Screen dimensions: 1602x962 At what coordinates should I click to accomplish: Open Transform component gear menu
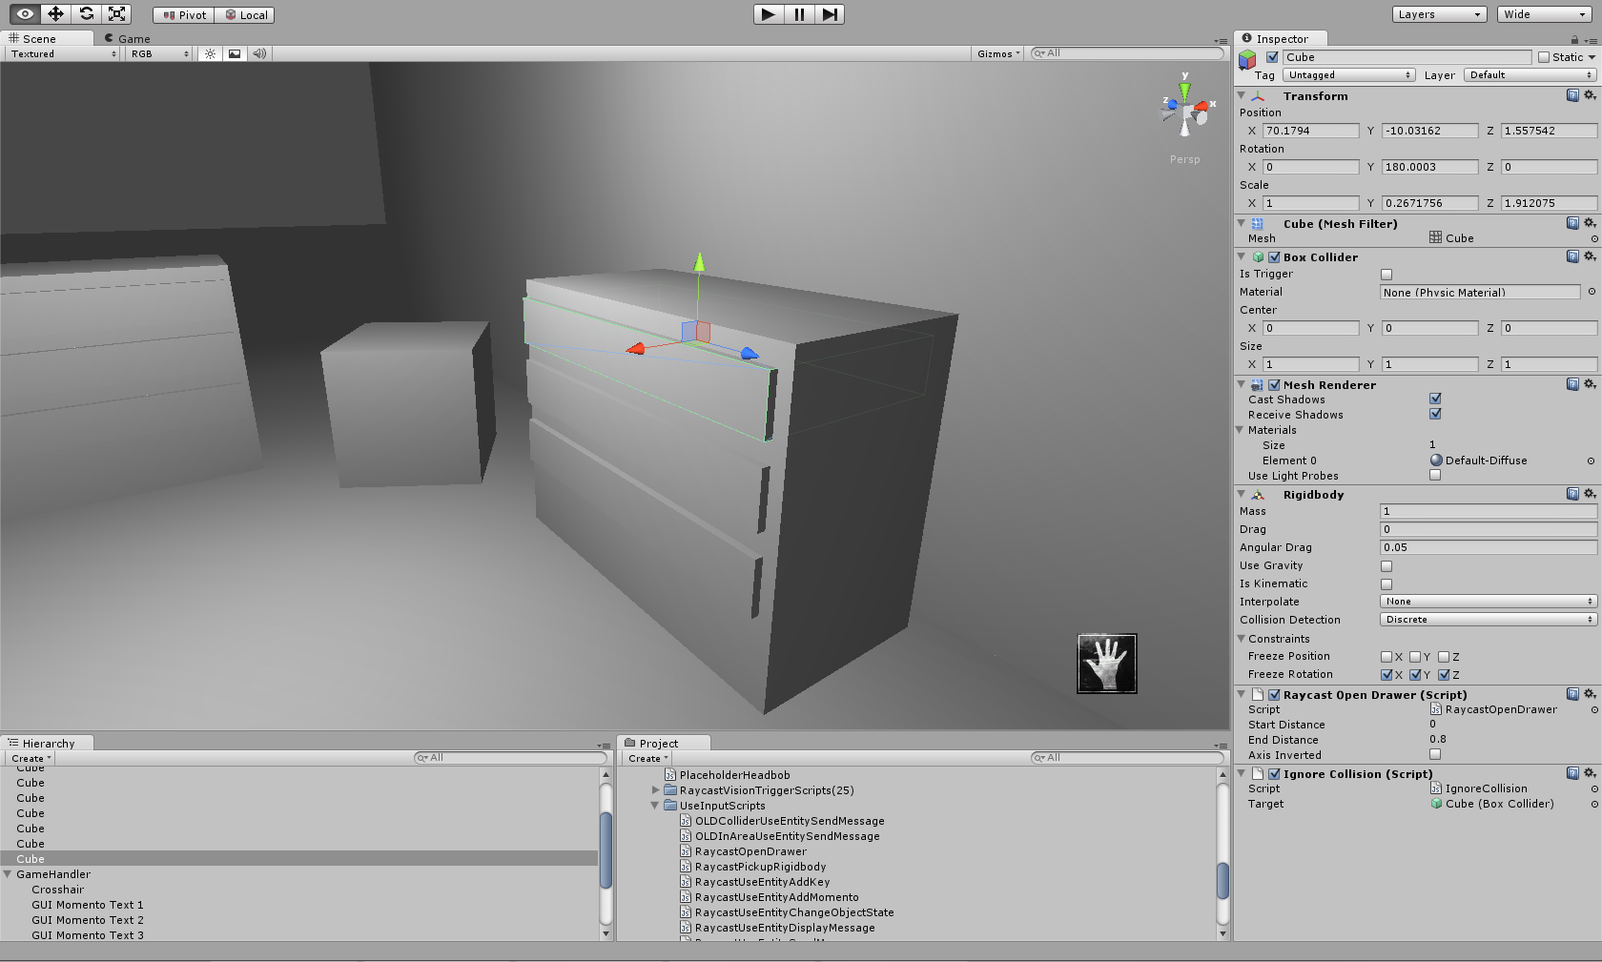(x=1590, y=95)
